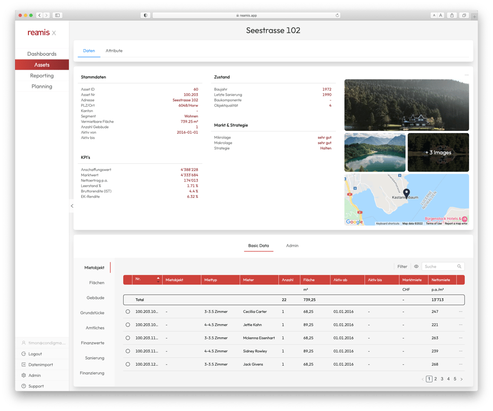Click the browser back arrow
The width and height of the screenshot is (493, 411).
pyautogui.click(x=39, y=15)
